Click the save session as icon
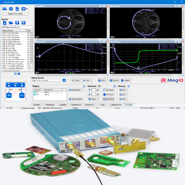The width and height of the screenshot is (185, 185). pos(23,23)
